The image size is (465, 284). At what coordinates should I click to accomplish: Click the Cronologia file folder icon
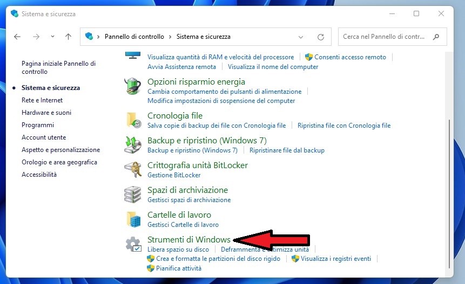pos(133,120)
